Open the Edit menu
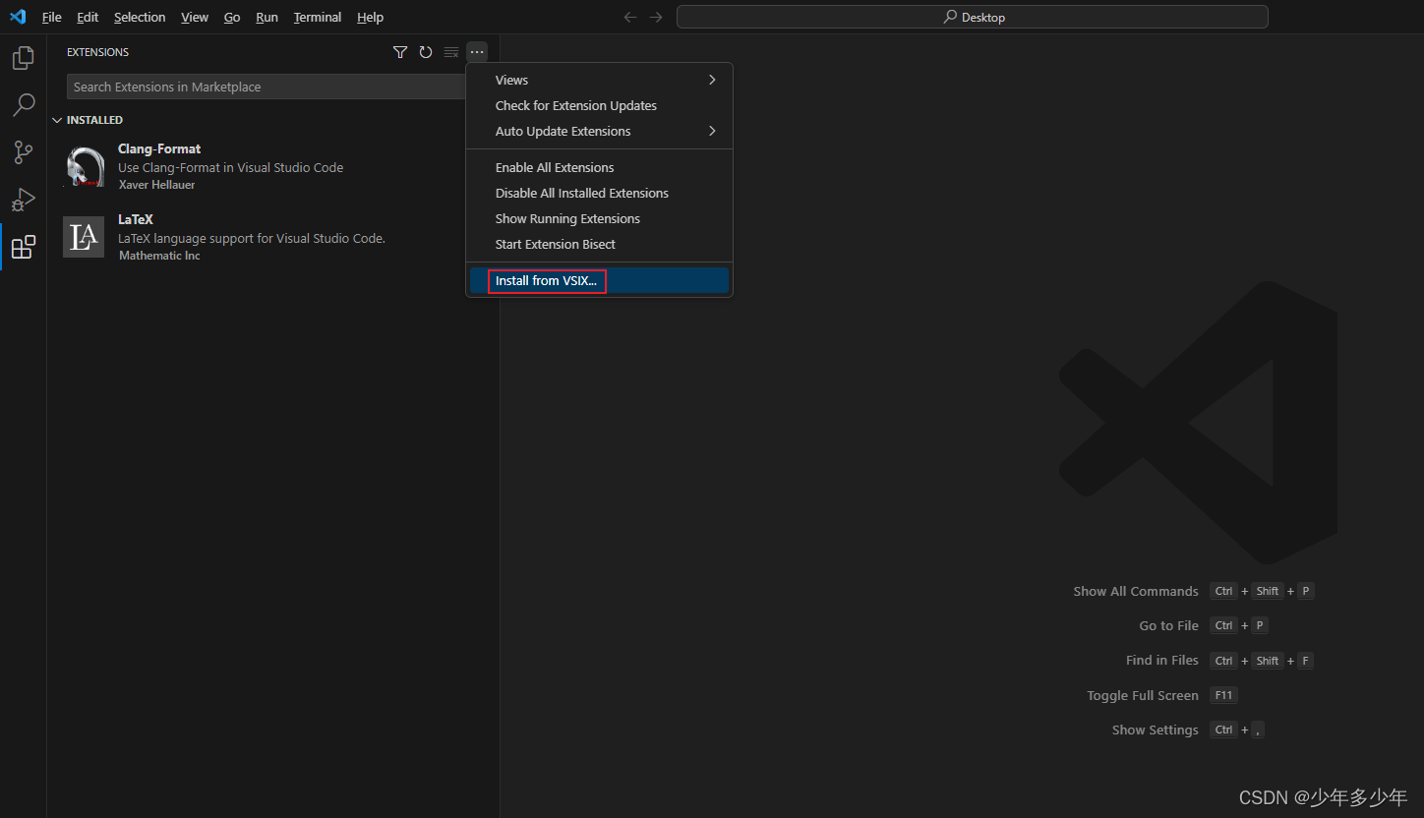 pos(88,17)
